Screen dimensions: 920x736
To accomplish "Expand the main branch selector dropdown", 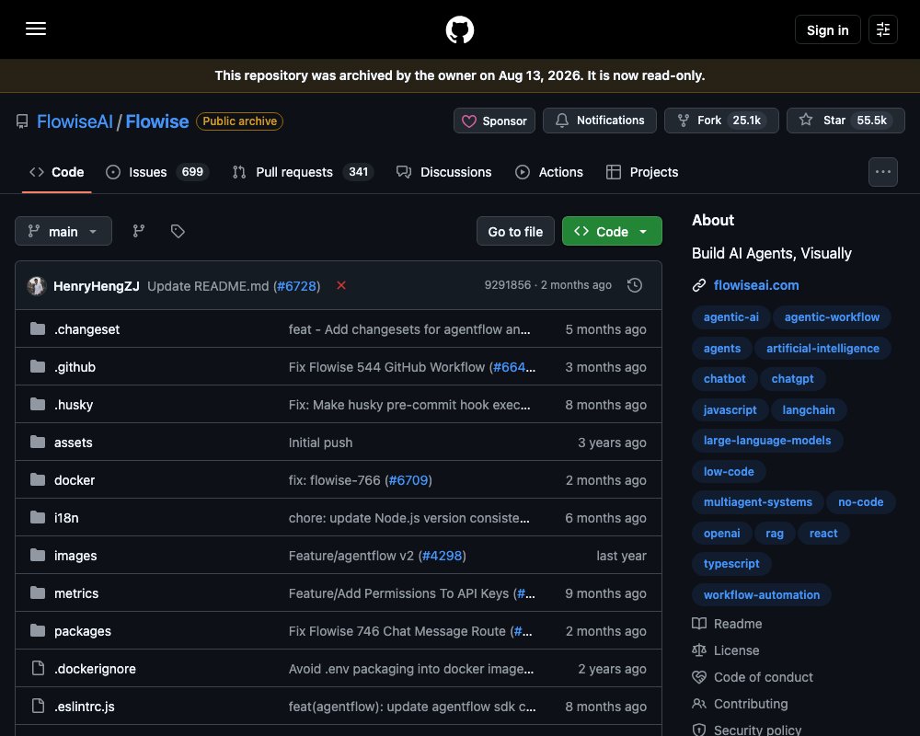I will (x=63, y=231).
